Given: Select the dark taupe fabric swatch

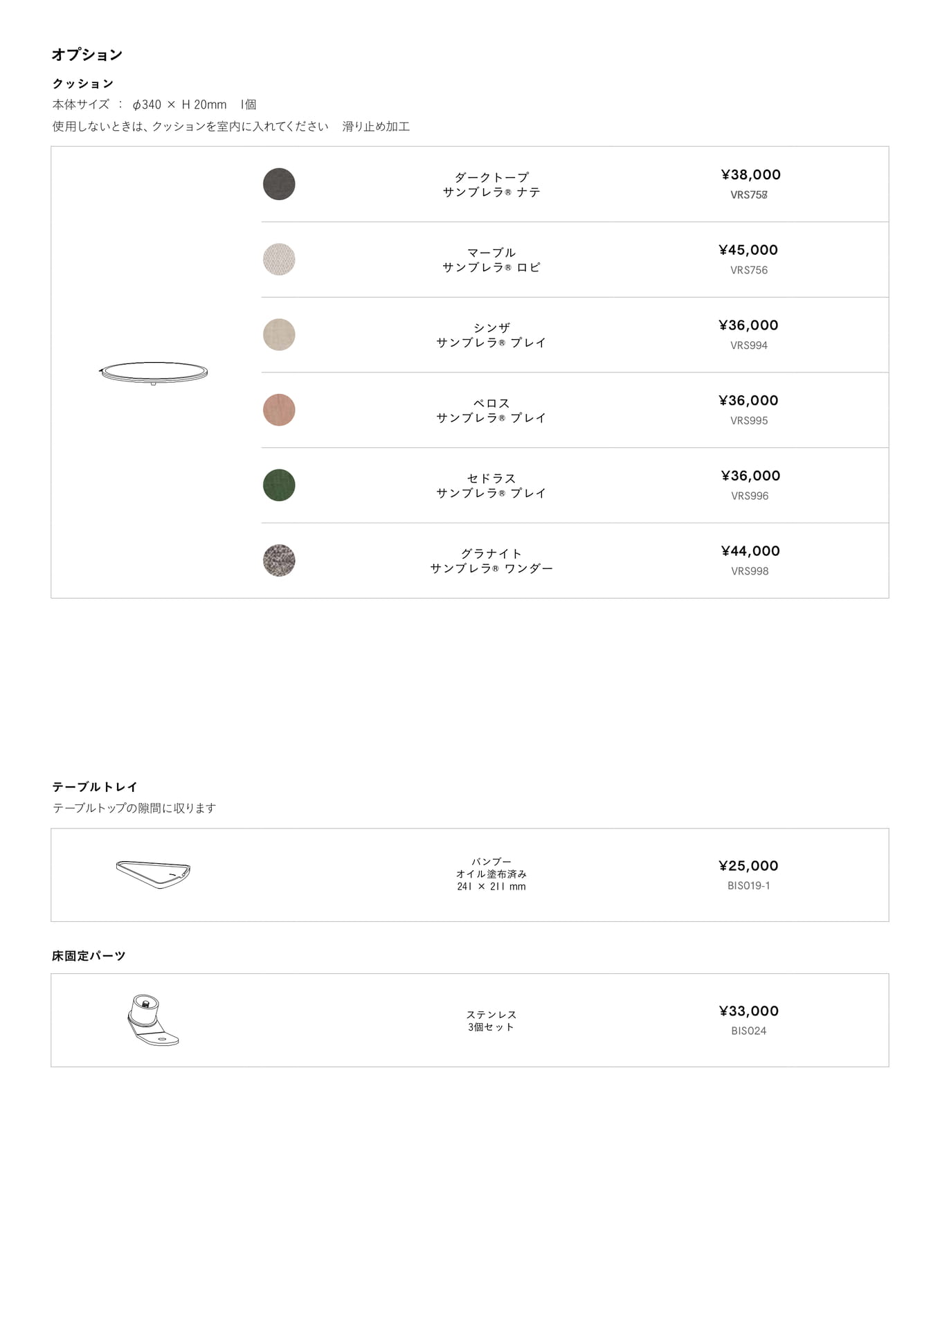Looking at the screenshot, I should click(279, 184).
